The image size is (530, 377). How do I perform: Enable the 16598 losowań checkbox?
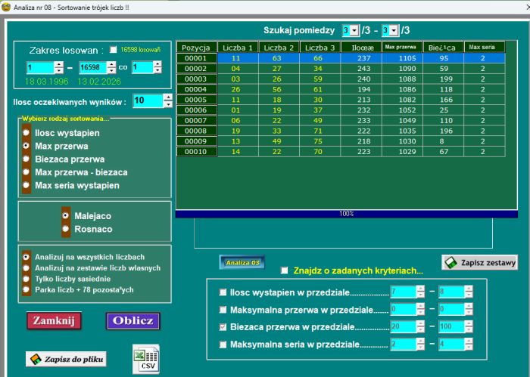point(114,50)
